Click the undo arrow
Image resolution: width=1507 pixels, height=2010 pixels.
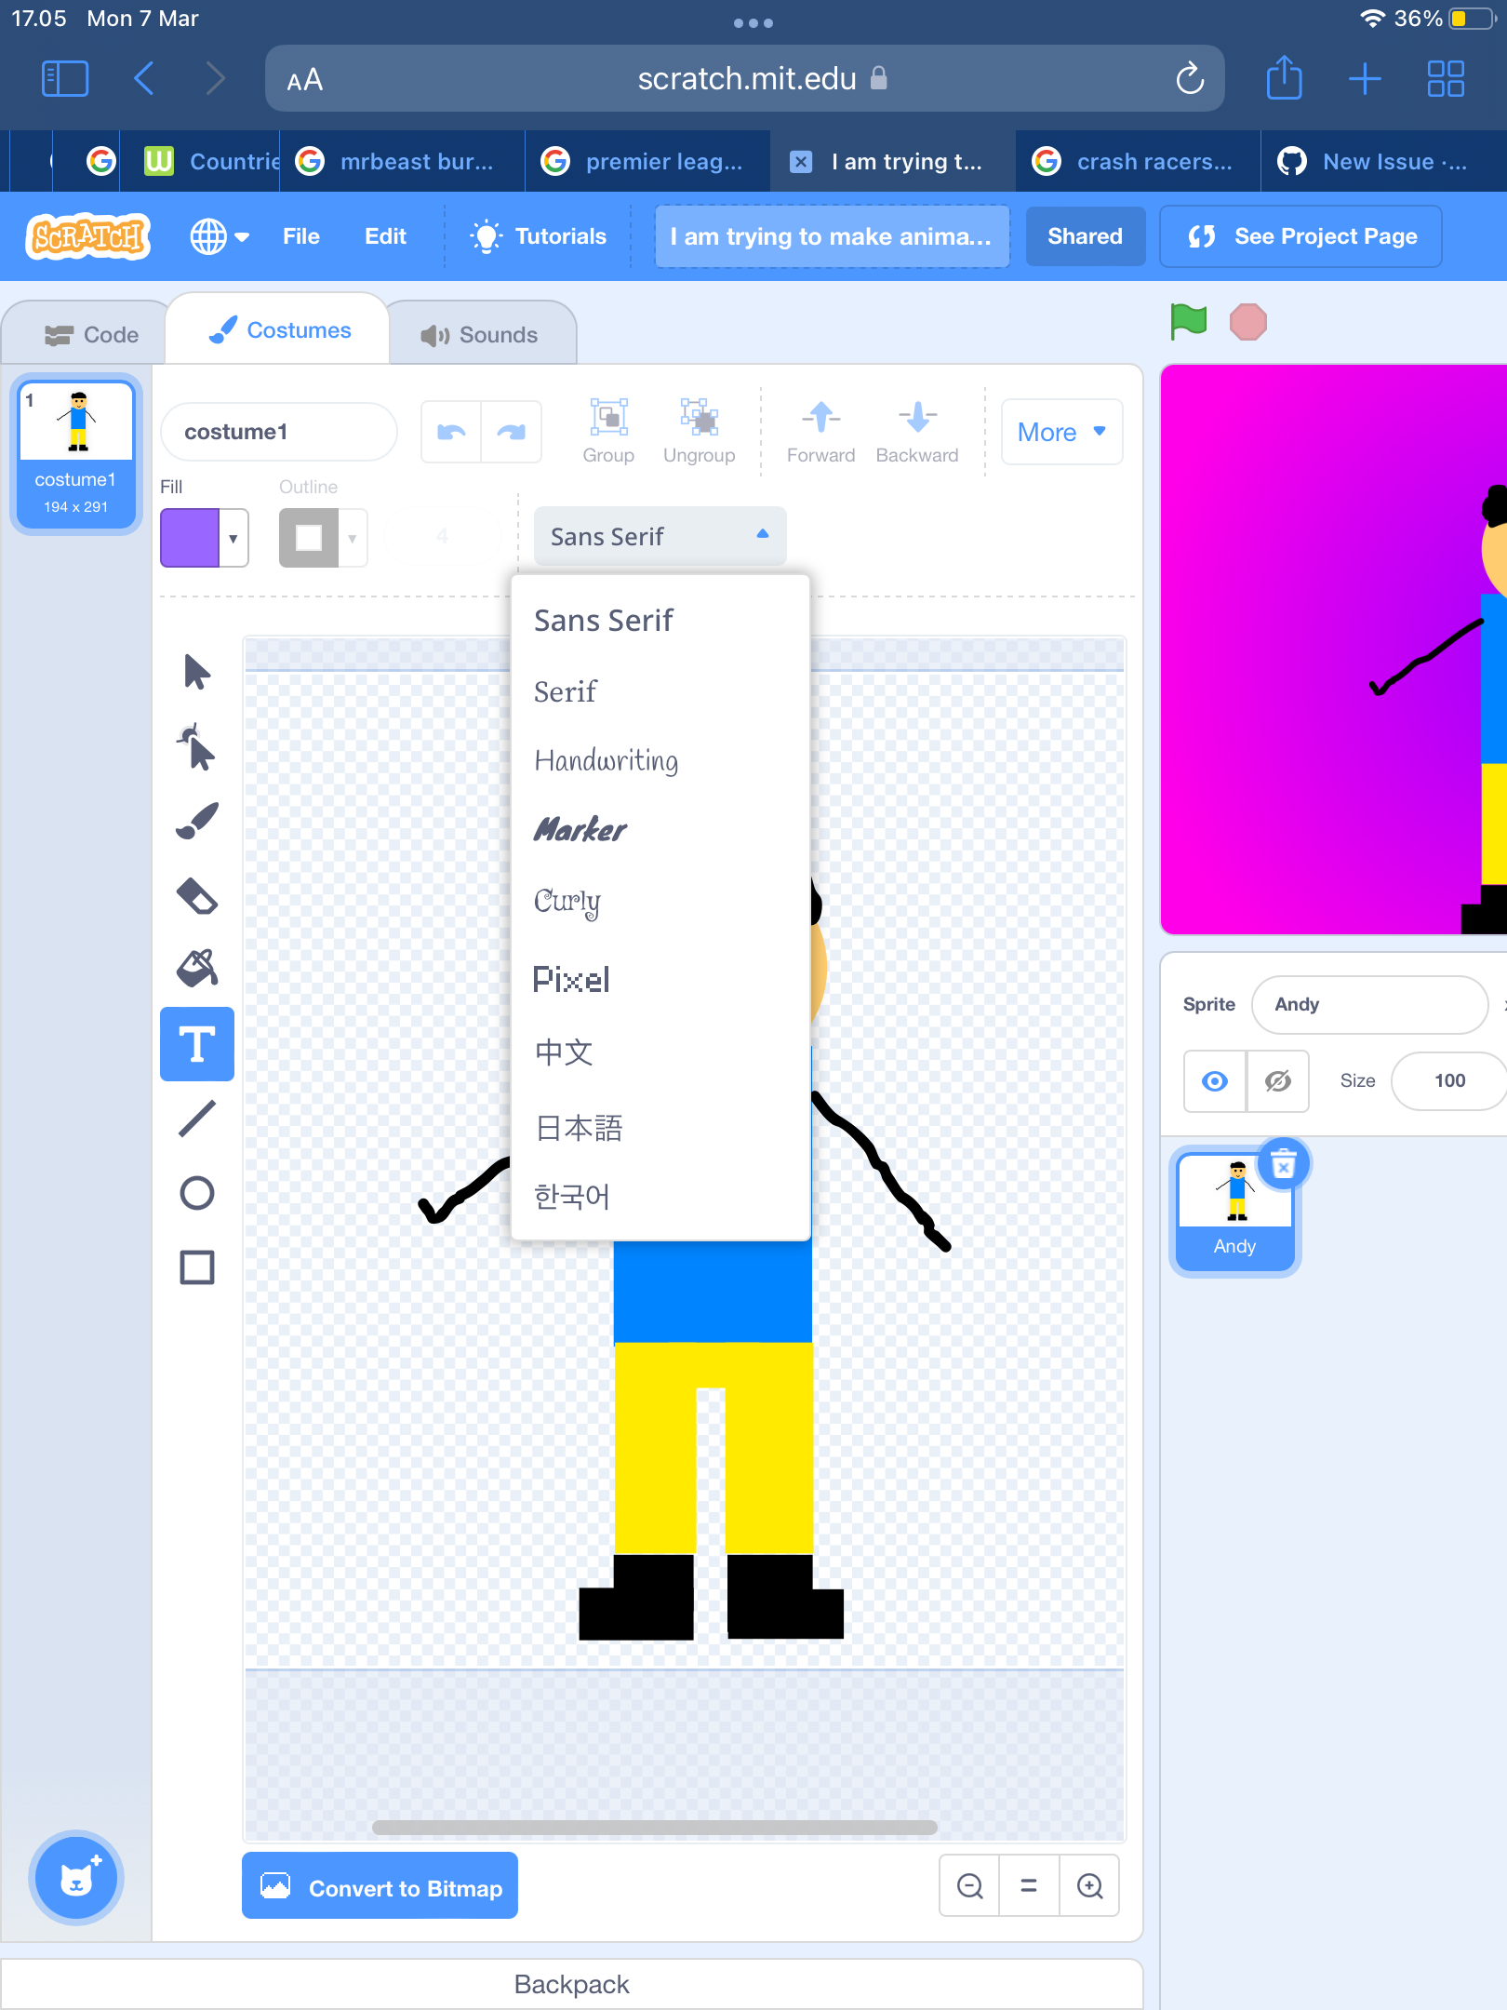click(x=451, y=432)
